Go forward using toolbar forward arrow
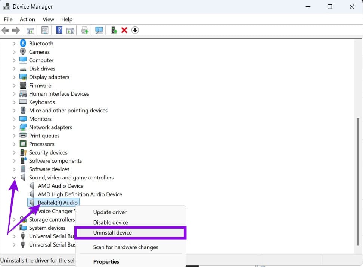The height and width of the screenshot is (267, 363). (x=16, y=30)
